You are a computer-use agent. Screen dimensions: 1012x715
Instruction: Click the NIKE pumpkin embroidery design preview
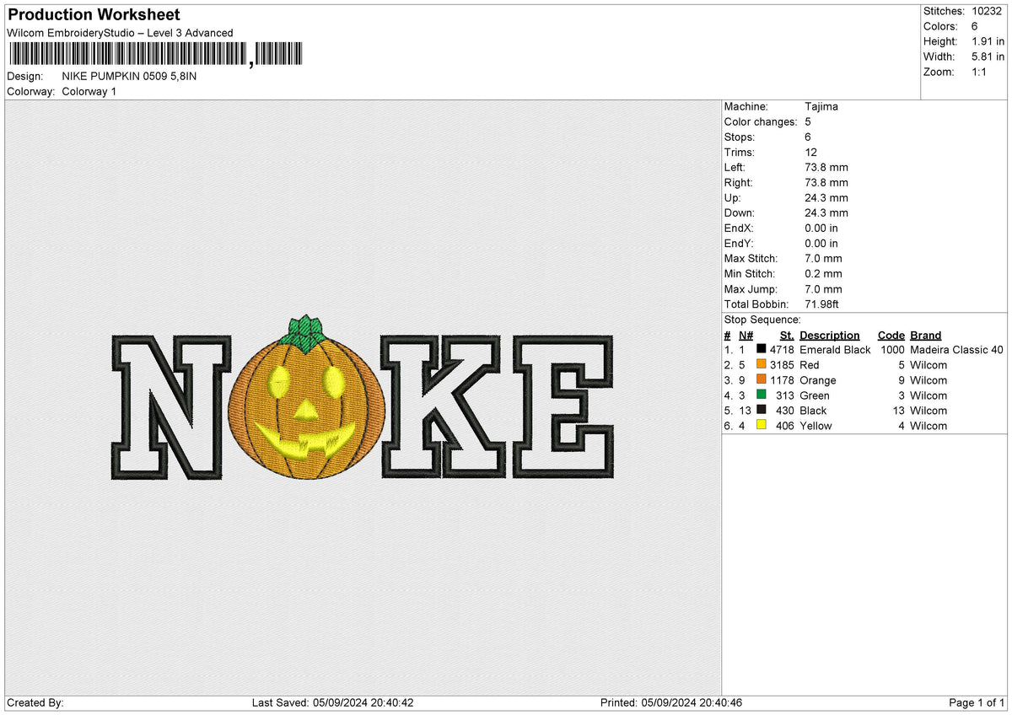click(x=363, y=399)
